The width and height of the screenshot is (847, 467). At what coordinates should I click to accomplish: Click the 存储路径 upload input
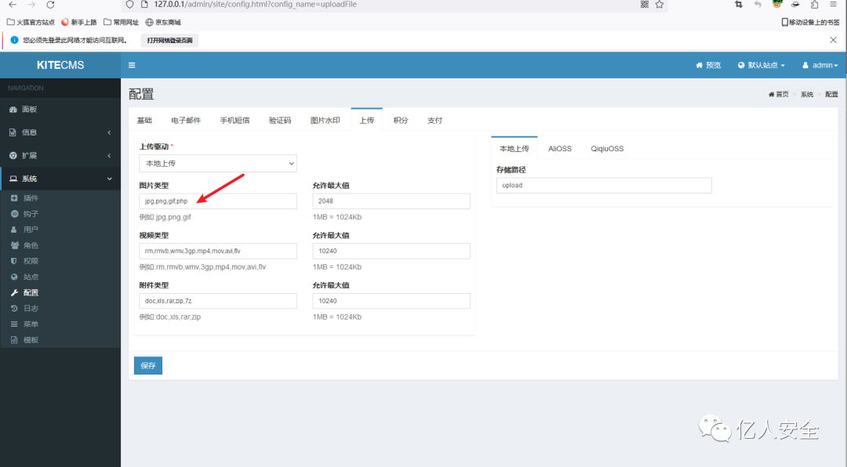tap(604, 185)
